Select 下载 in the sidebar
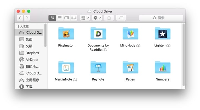Screen dimensions: 200x110 (29, 87)
